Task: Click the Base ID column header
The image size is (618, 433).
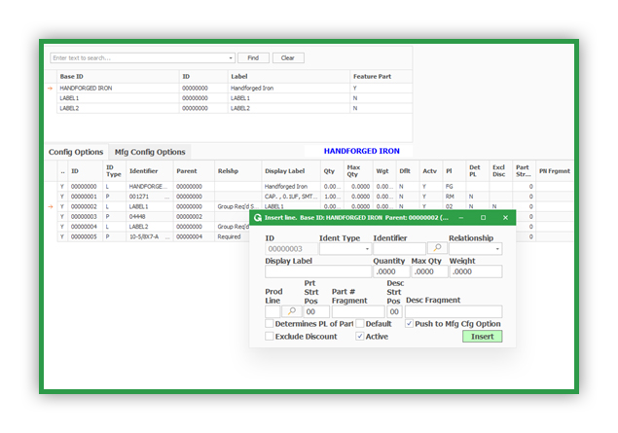Action: point(118,77)
